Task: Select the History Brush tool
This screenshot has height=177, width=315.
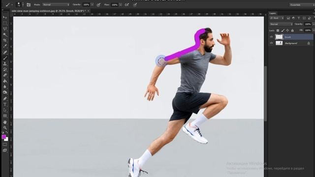Action: [x=5, y=70]
